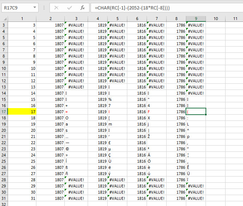The image size is (243, 206).
Task: Click the 'X' cell in row 18
Action: point(157,118)
